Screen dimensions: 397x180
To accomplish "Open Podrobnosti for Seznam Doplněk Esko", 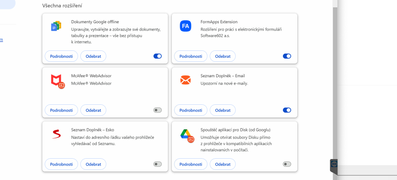I will click(x=62, y=164).
